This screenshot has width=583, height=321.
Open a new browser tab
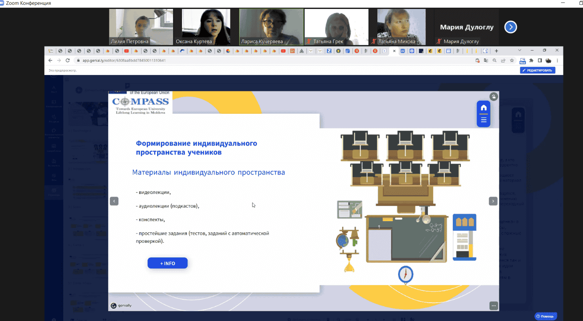coord(497,51)
